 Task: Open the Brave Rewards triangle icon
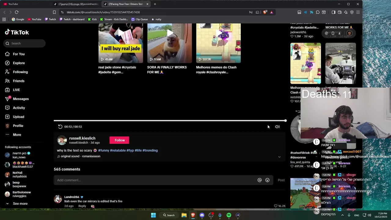[271, 12]
